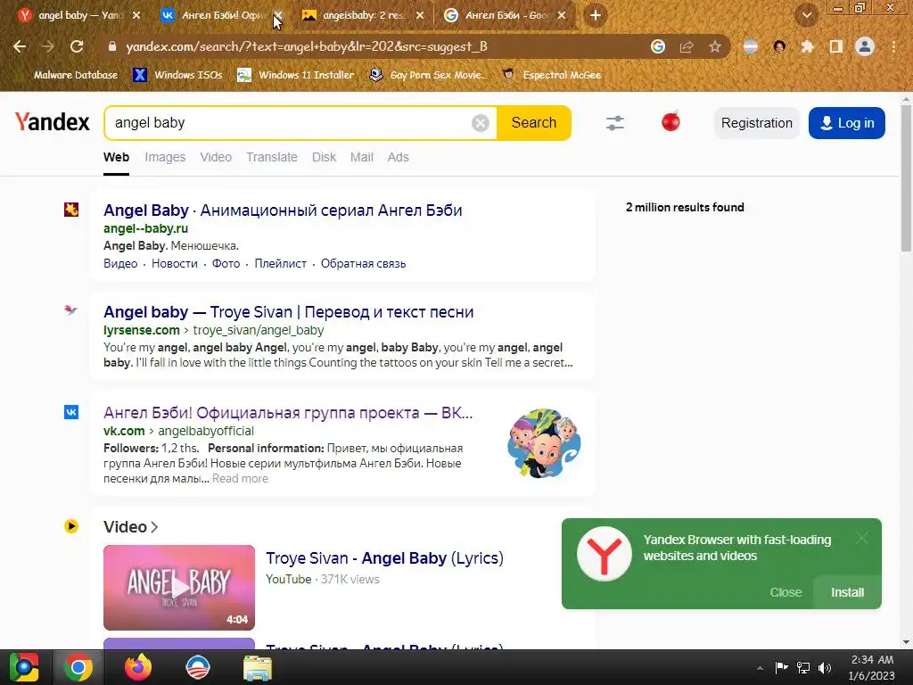Click the volume speaker tray icon
The image size is (913, 685).
coord(825,668)
